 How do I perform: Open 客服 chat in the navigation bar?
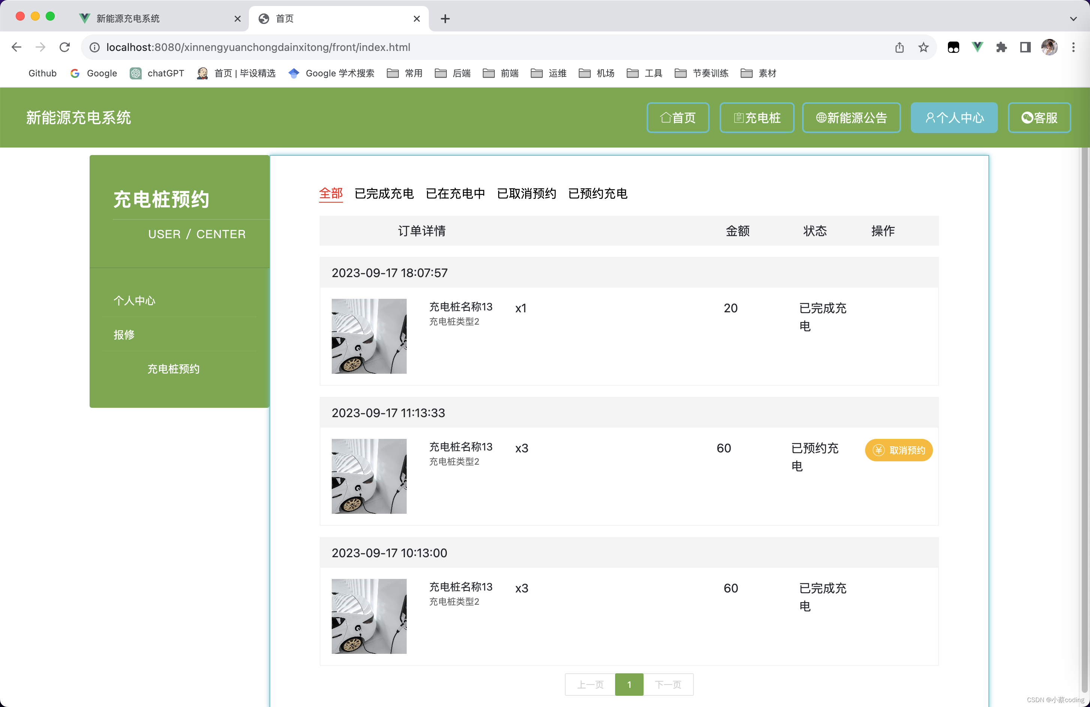click(1039, 118)
